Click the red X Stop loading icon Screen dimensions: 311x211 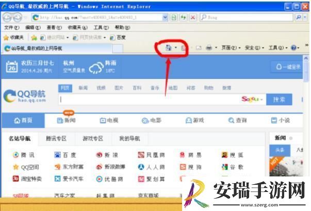192,18
